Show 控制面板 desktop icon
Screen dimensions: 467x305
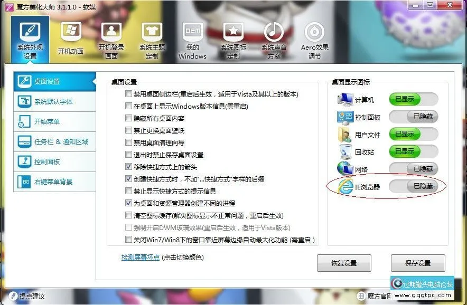[x=414, y=117]
